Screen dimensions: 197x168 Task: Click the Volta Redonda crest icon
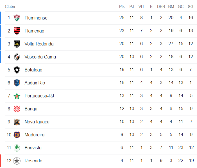point(17,44)
